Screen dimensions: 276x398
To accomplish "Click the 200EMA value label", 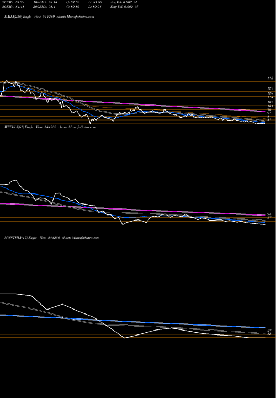I will tap(44, 7).
